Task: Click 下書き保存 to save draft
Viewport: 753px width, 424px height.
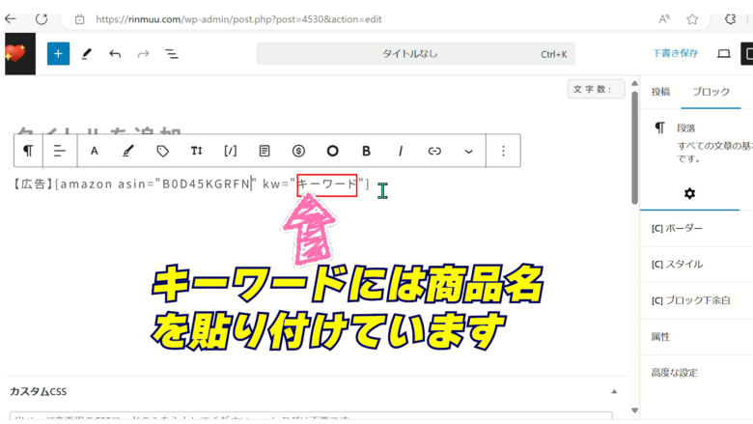Action: point(675,54)
